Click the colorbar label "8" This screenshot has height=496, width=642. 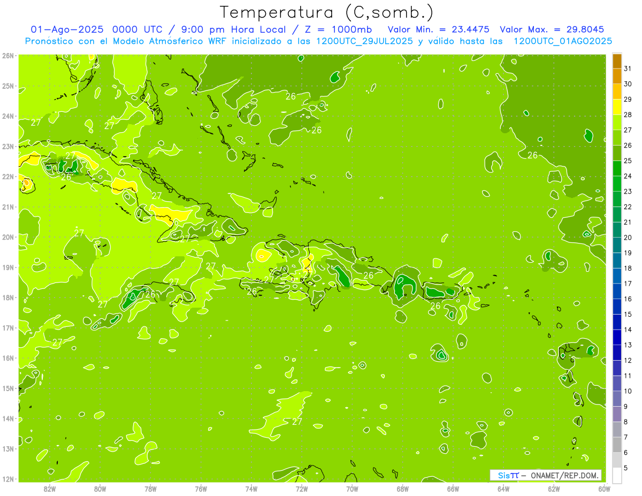tap(626, 422)
